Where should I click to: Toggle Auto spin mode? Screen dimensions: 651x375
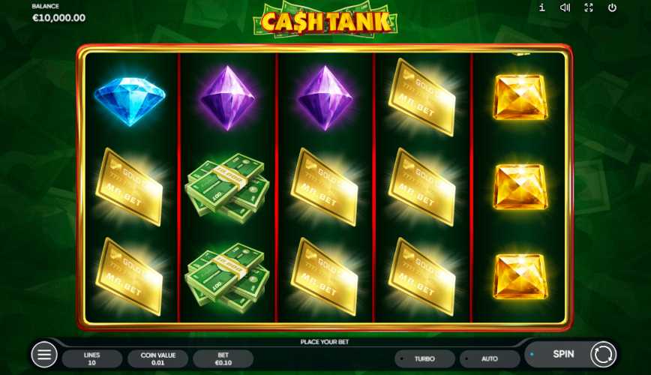click(490, 358)
